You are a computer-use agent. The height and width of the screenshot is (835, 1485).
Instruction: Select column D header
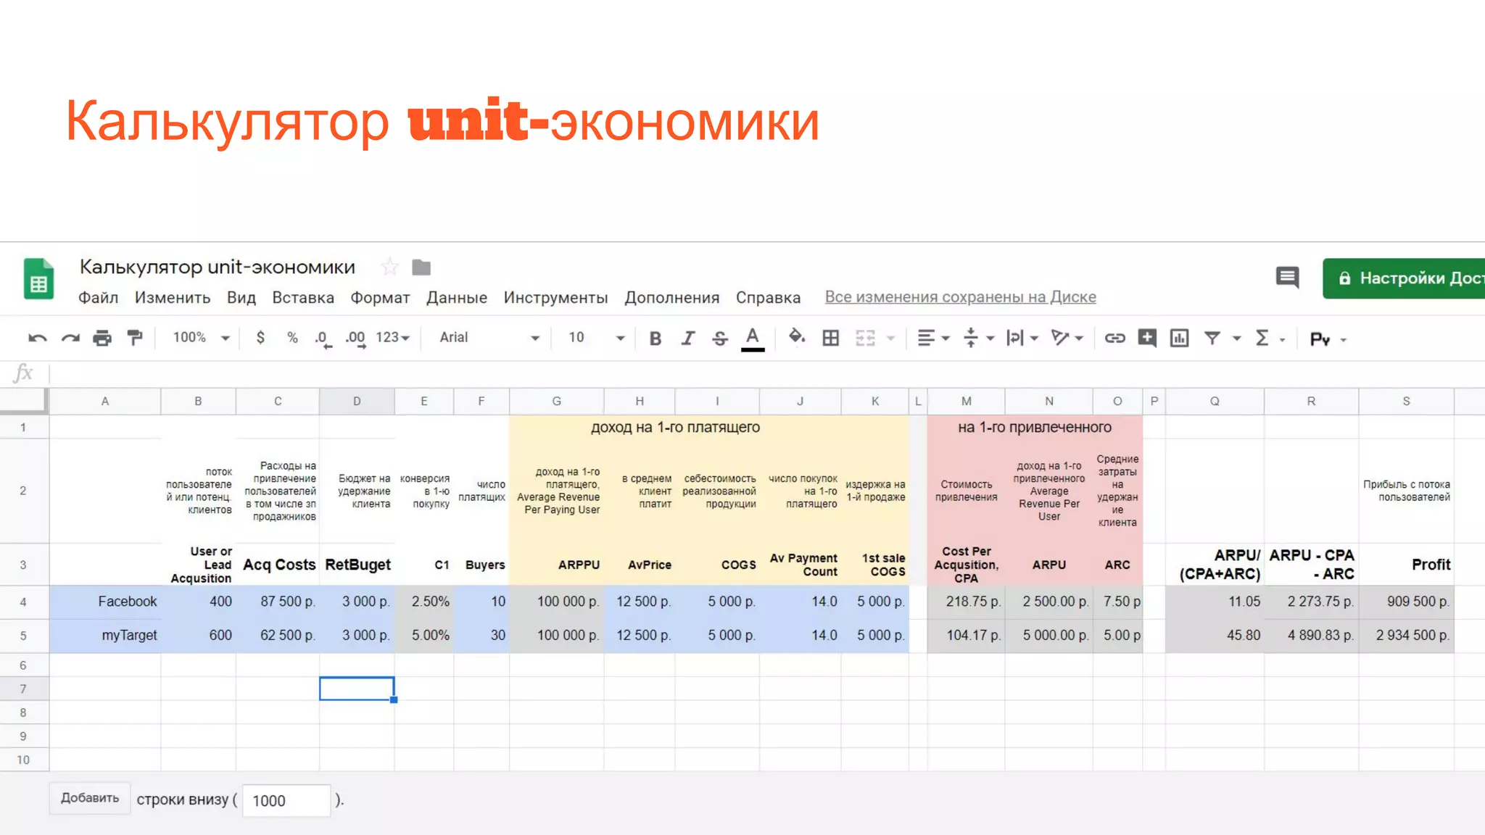tap(357, 402)
